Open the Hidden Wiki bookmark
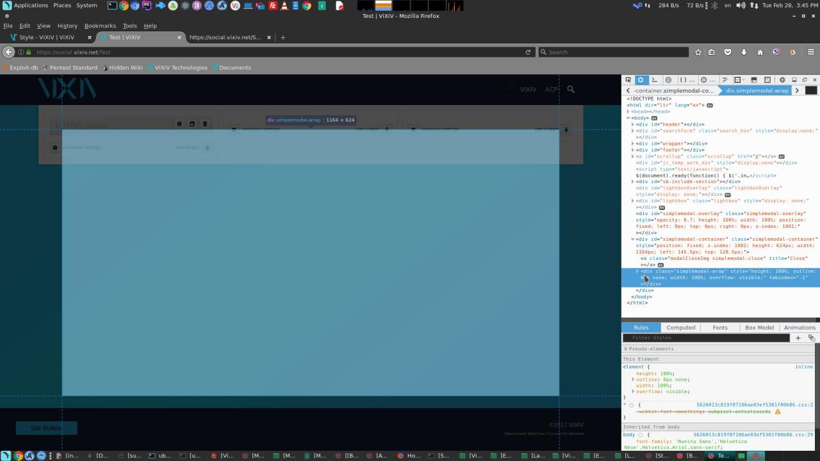Image resolution: width=820 pixels, height=461 pixels. [122, 68]
